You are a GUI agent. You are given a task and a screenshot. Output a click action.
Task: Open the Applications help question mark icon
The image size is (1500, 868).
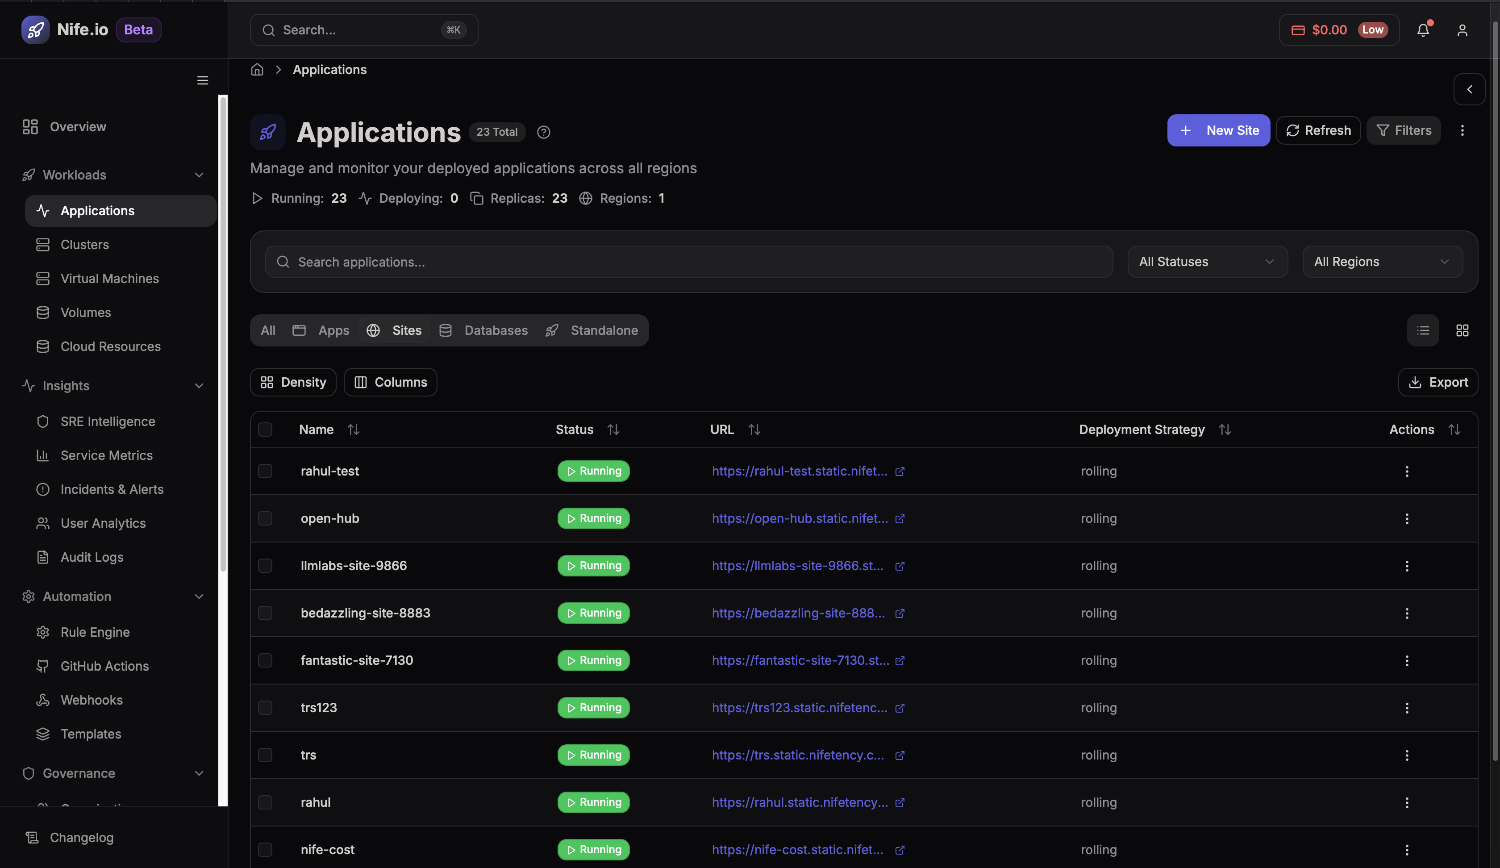543,132
